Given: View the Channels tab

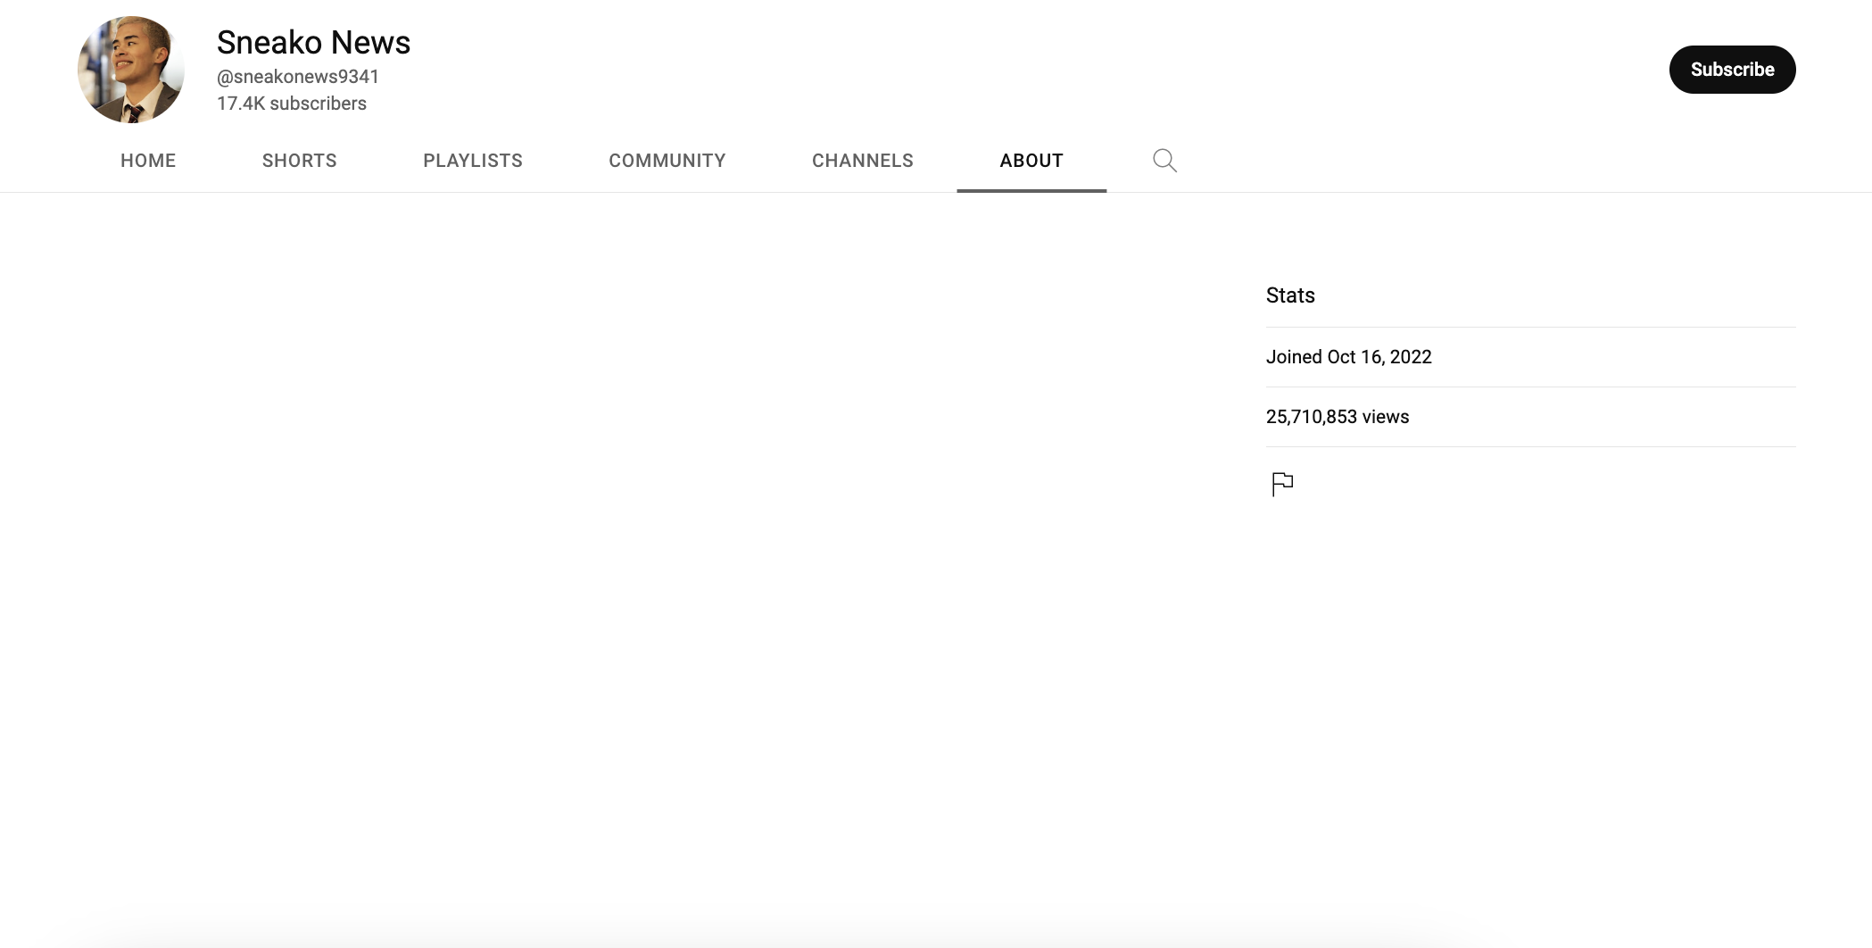Looking at the screenshot, I should tap(862, 161).
